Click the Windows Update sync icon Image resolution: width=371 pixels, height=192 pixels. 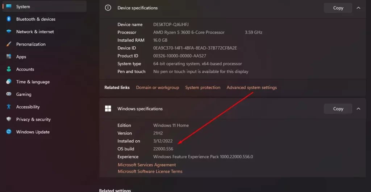click(9, 132)
